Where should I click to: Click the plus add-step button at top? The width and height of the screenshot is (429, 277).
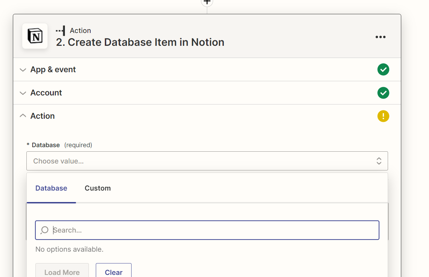(207, 2)
